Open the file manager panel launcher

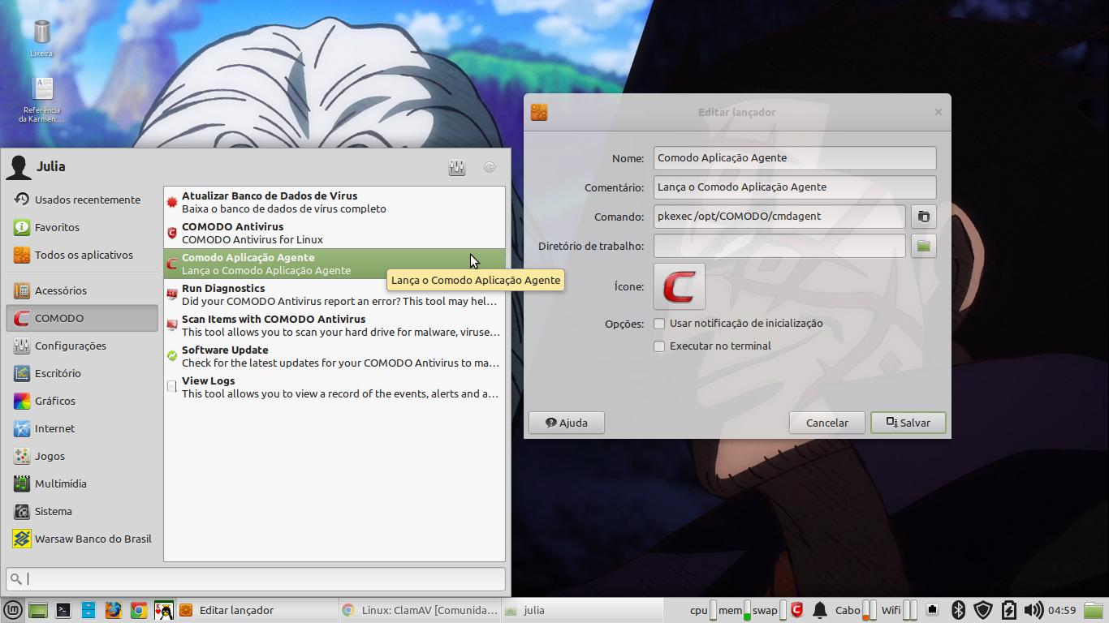pos(88,610)
